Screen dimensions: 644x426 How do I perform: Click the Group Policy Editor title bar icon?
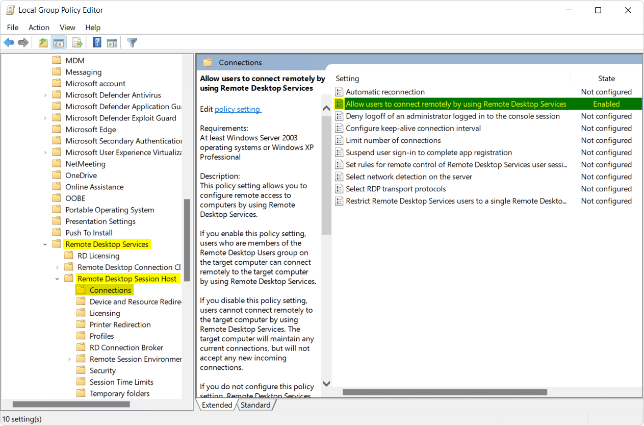point(10,10)
